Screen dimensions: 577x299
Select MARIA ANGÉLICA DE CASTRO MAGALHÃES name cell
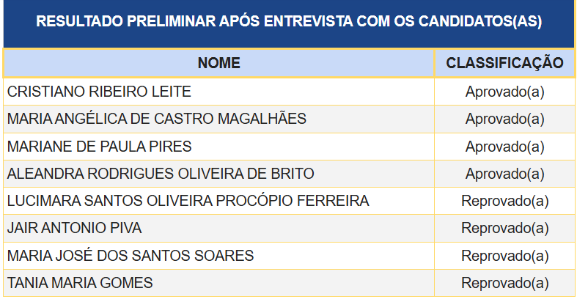(x=157, y=119)
